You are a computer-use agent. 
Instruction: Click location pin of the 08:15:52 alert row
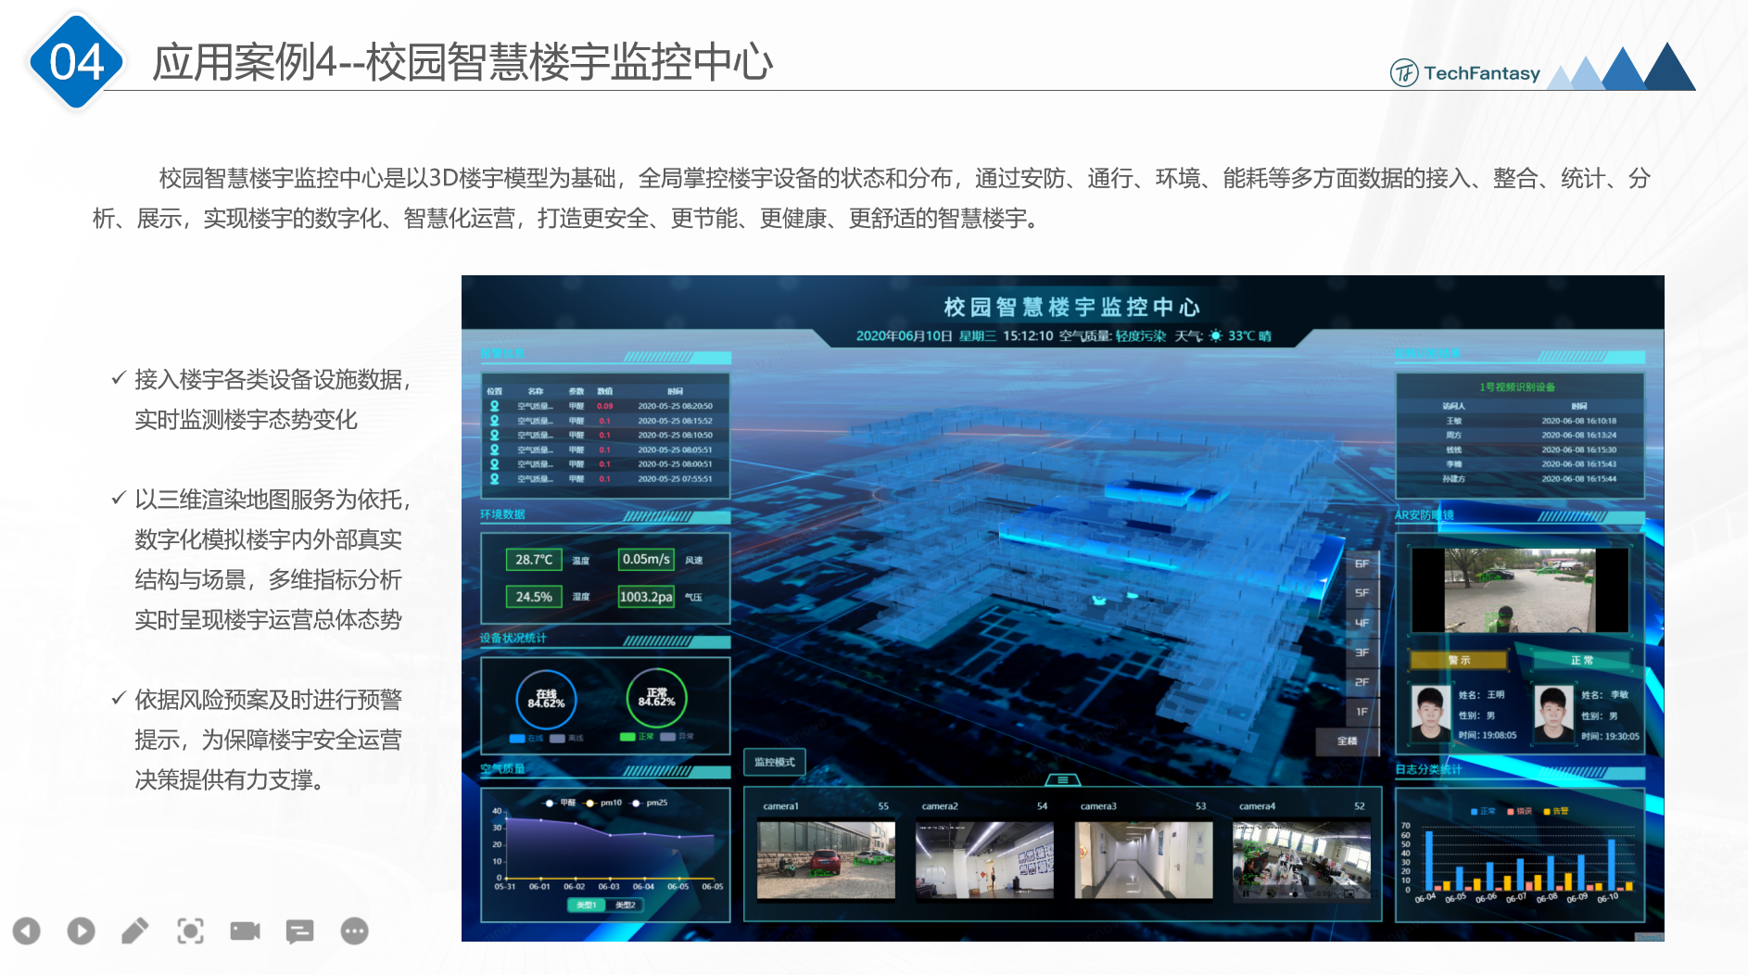coord(495,421)
